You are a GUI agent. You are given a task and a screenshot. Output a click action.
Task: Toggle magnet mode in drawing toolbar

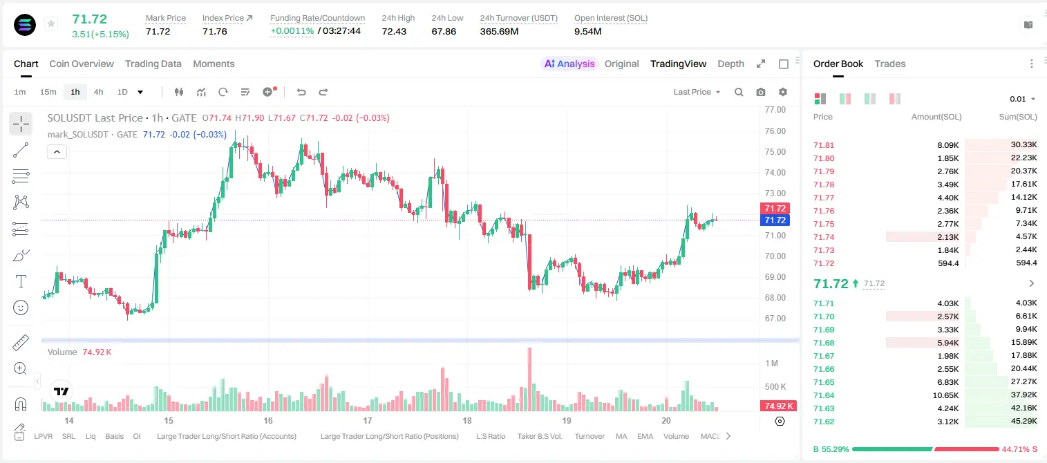click(x=21, y=404)
